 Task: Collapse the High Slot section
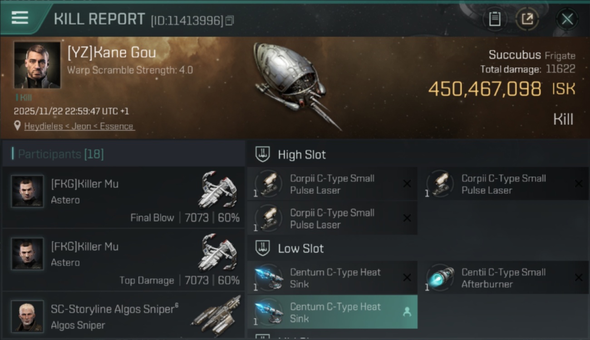point(263,155)
